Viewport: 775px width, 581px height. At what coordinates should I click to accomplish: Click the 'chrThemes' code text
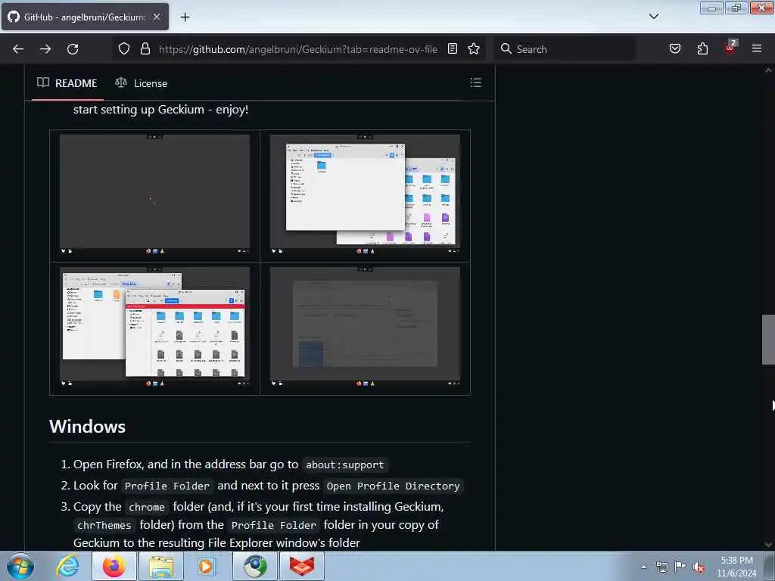(x=104, y=525)
